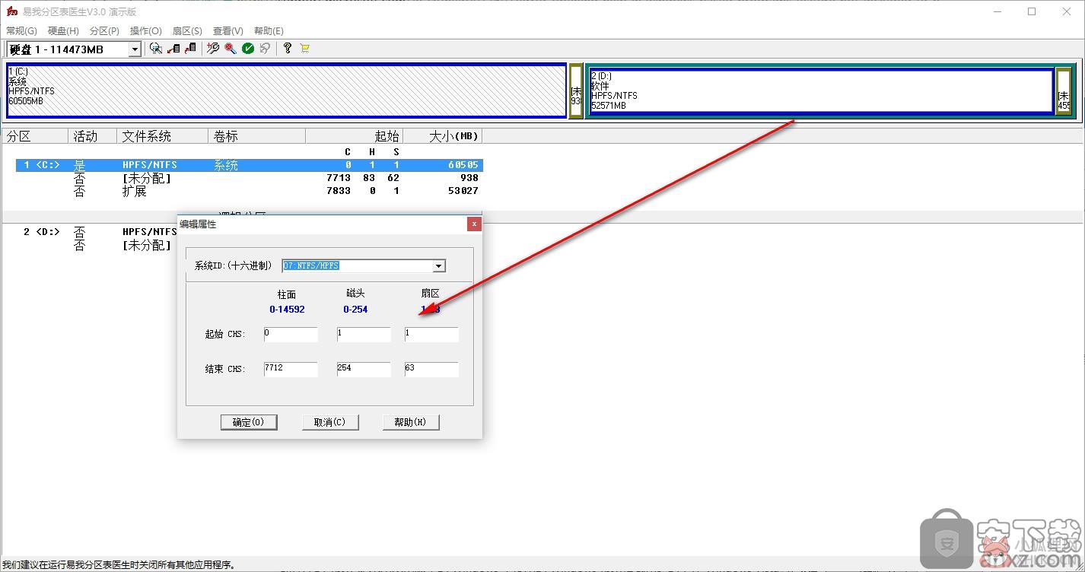The width and height of the screenshot is (1085, 572).
Task: Click the red magnifier scan toolbar icon
Action: pyautogui.click(x=231, y=49)
